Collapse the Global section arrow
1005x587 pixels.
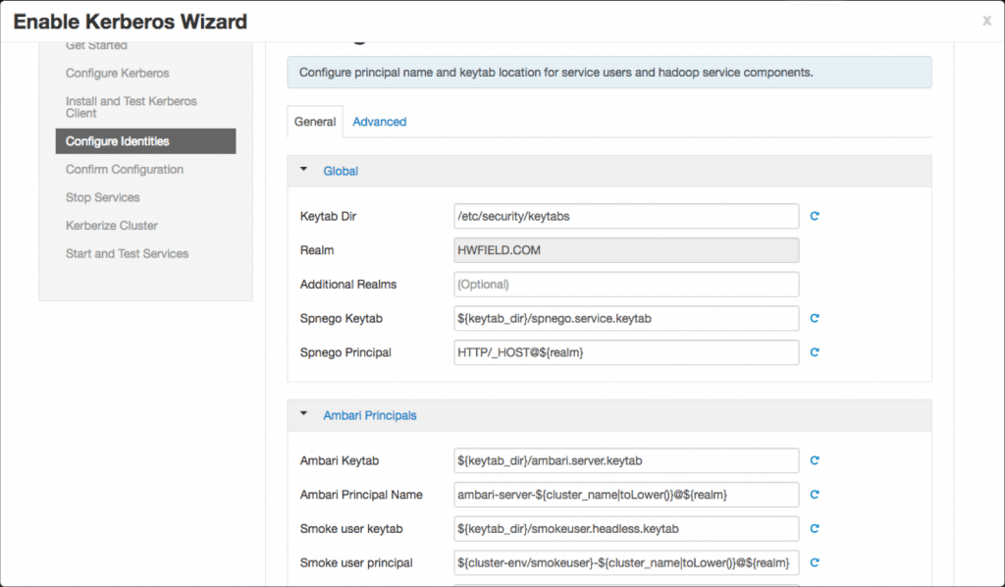tap(304, 170)
